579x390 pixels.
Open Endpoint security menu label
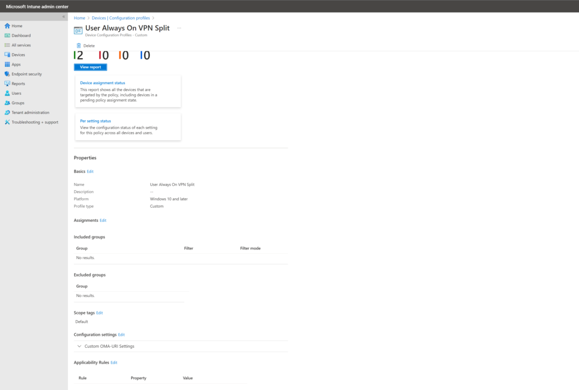tap(27, 74)
